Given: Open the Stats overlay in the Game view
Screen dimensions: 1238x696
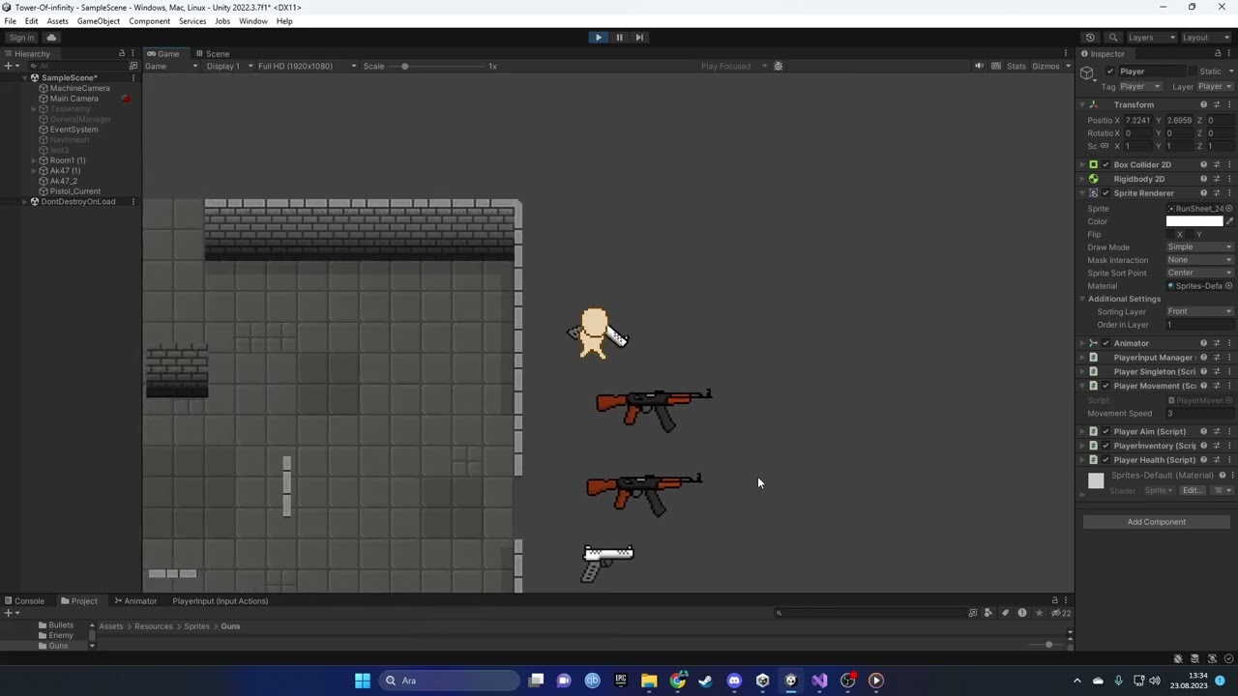Looking at the screenshot, I should point(1016,66).
